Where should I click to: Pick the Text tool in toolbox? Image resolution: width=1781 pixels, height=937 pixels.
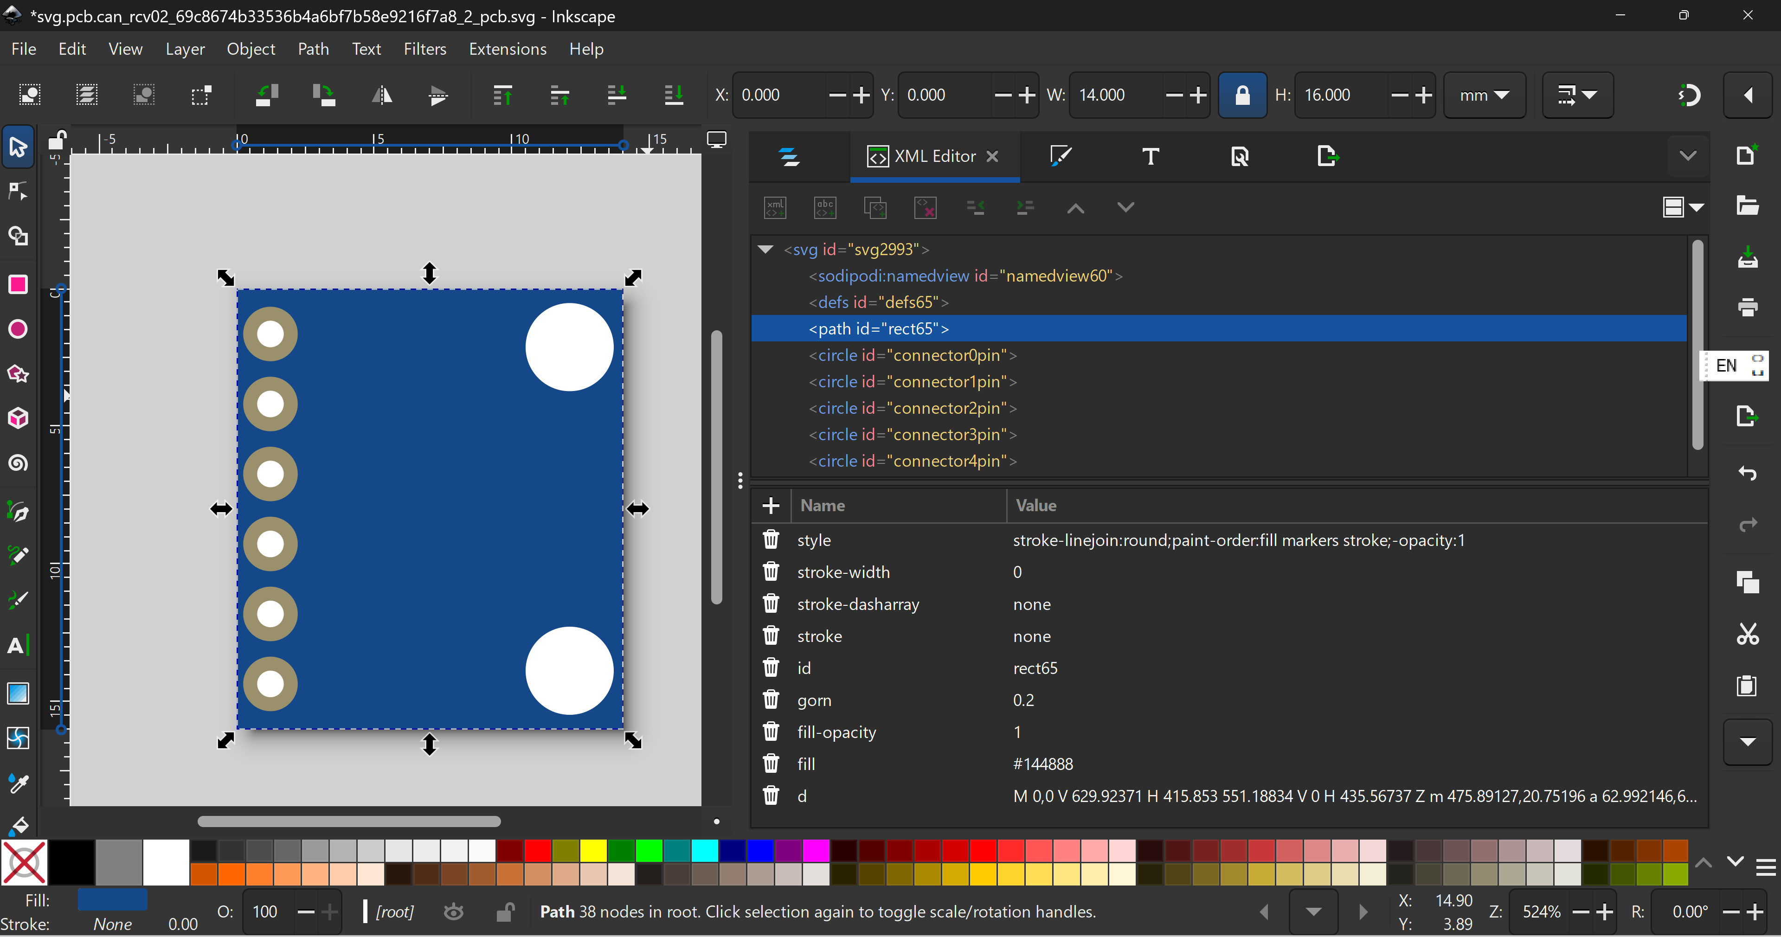18,645
